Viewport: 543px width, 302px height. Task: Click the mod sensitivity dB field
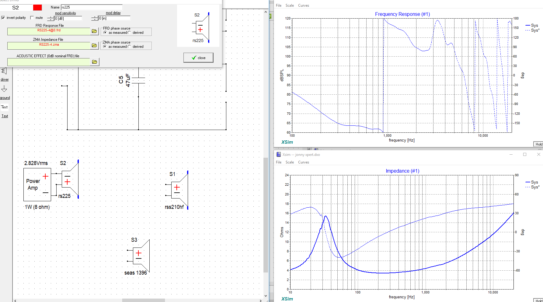pyautogui.click(x=68, y=19)
